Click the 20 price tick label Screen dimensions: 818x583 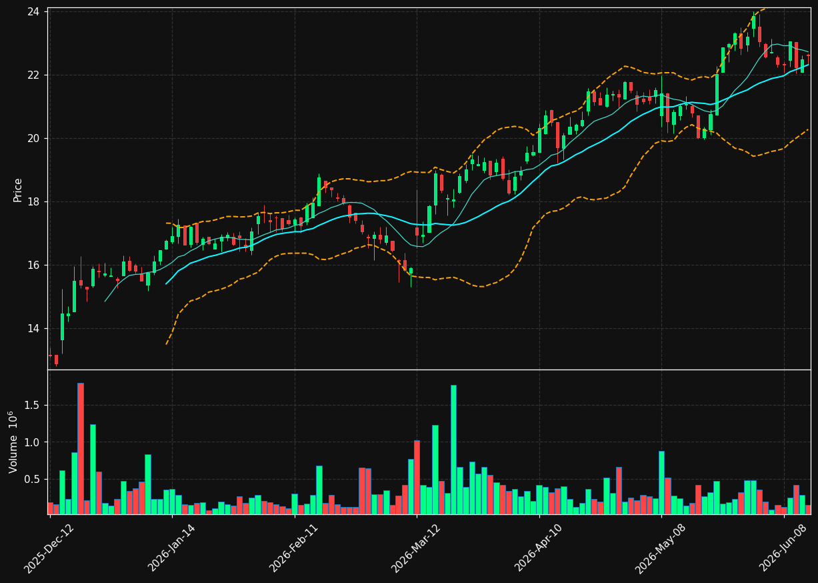(33, 138)
